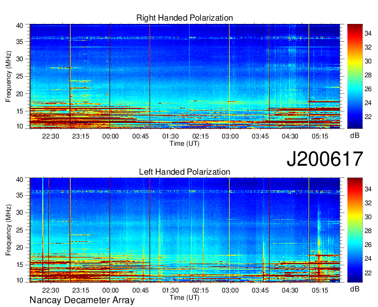Click the Right Handed Polarization spectrogram image
This screenshot has height=307, width=378.
185,76
